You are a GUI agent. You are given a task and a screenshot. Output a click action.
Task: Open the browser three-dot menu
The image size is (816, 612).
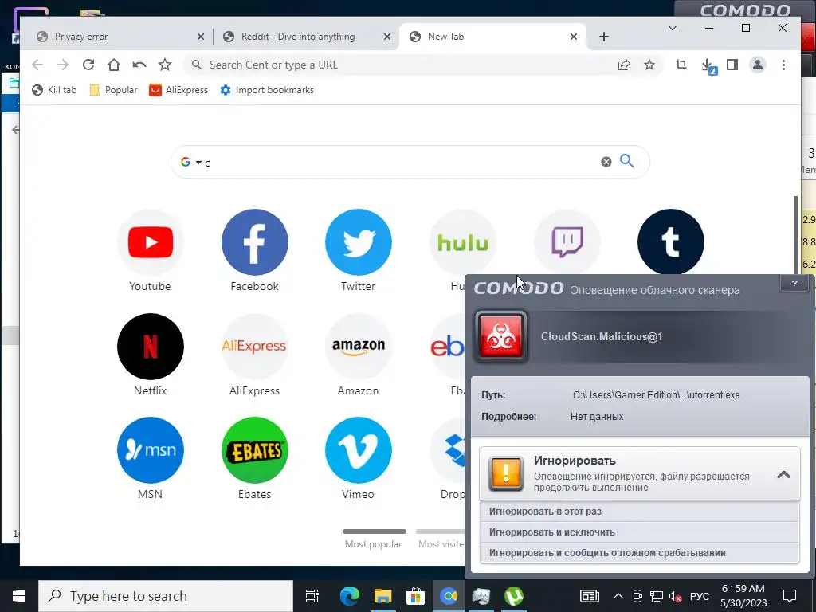(x=783, y=65)
